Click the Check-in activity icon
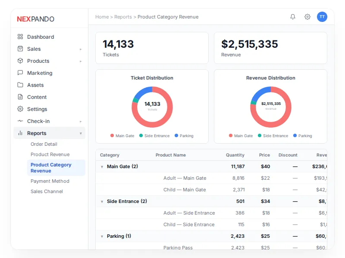This screenshot has width=345, height=258. point(20,121)
